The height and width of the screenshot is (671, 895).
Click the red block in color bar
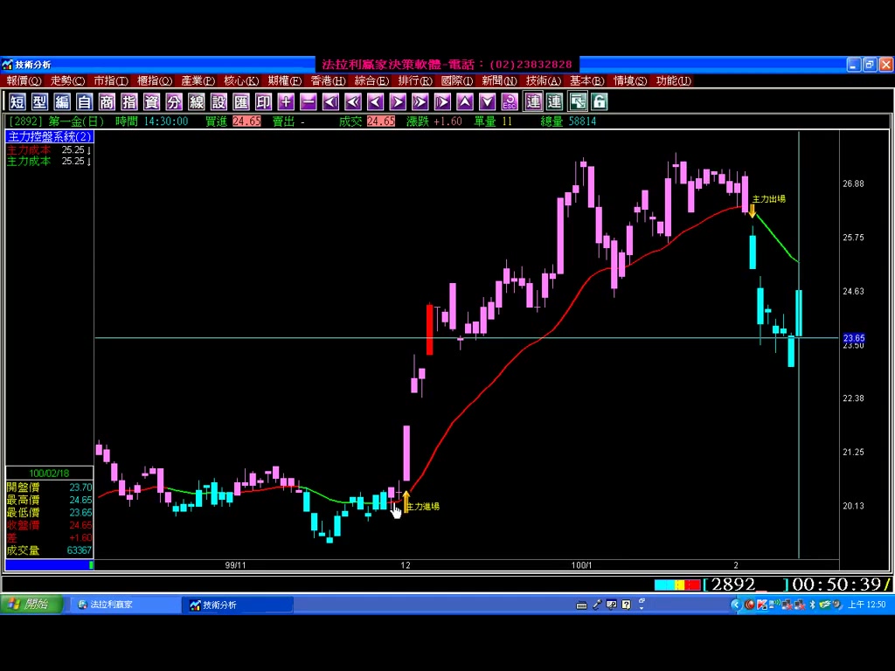click(693, 585)
